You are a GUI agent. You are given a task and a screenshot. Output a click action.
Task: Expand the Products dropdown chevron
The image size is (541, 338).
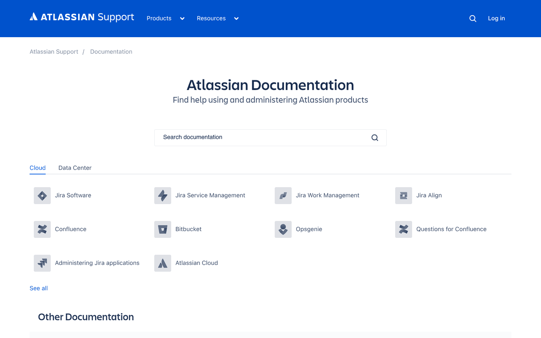[x=182, y=19]
